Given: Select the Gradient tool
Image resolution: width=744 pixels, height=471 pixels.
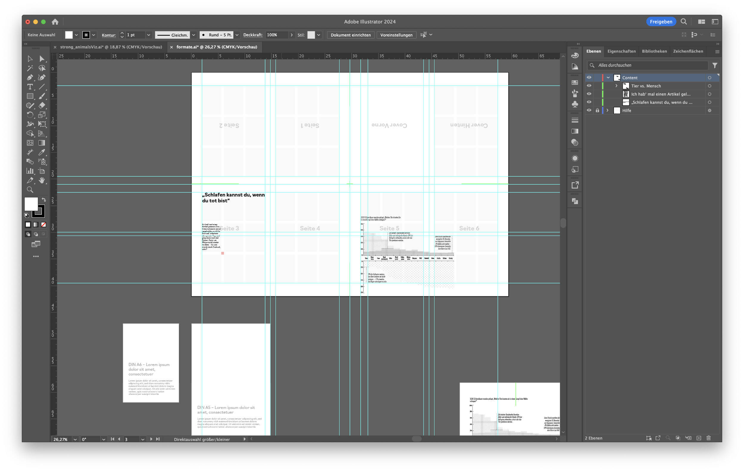Looking at the screenshot, I should click(42, 143).
